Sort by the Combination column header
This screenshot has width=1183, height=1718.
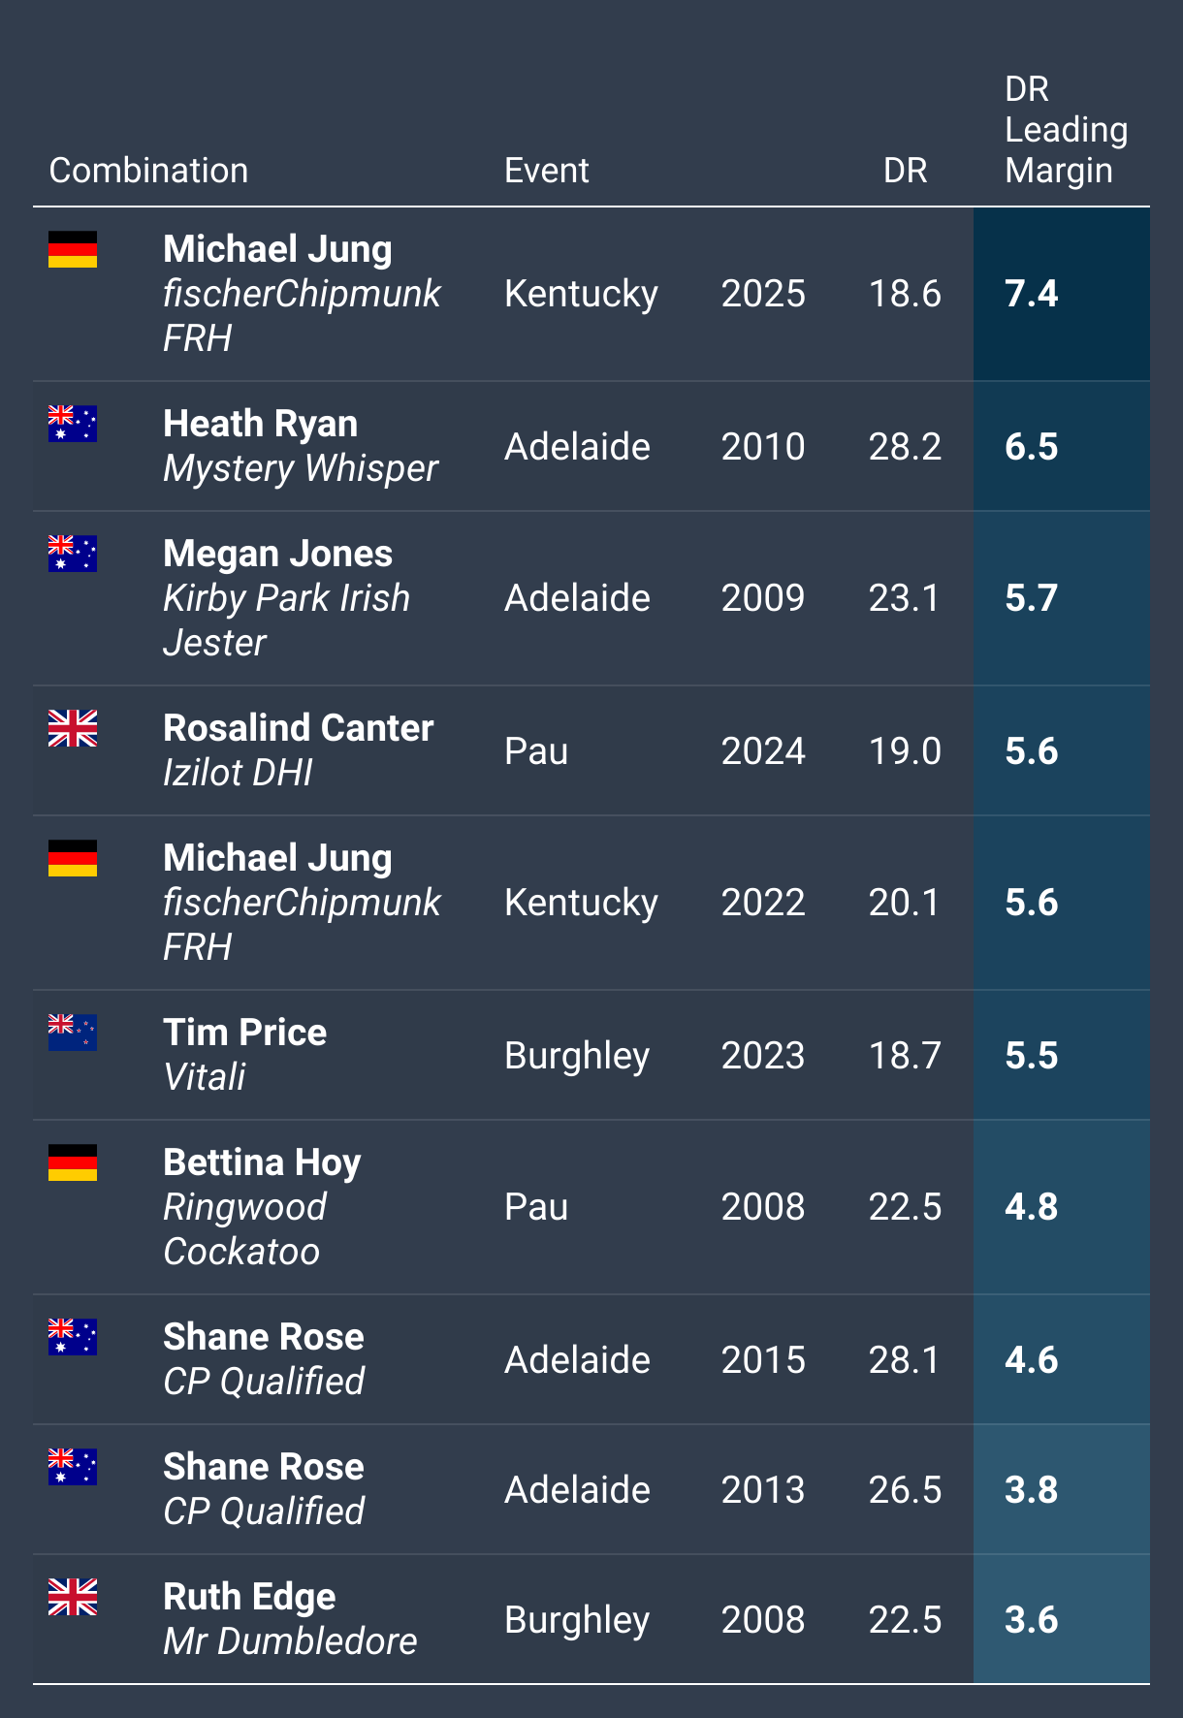pyautogui.click(x=148, y=171)
